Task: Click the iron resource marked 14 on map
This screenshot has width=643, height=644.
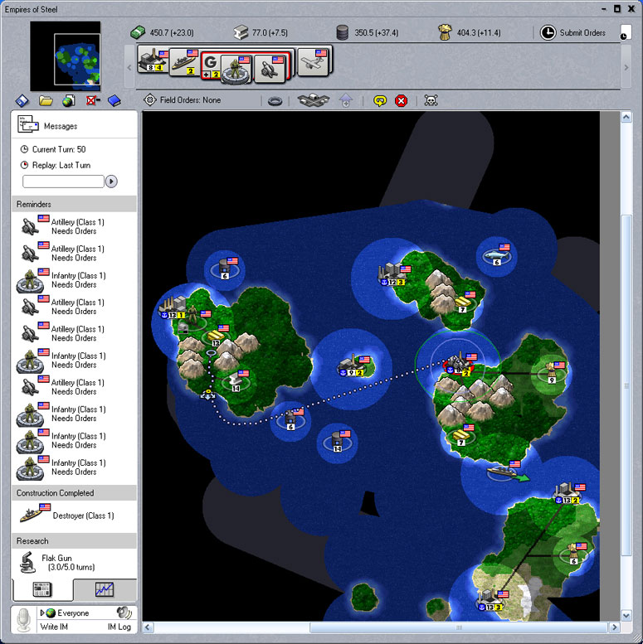Action: tap(236, 380)
